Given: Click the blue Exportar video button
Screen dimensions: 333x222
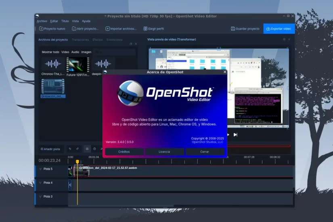Looking at the screenshot, I should 279,29.
